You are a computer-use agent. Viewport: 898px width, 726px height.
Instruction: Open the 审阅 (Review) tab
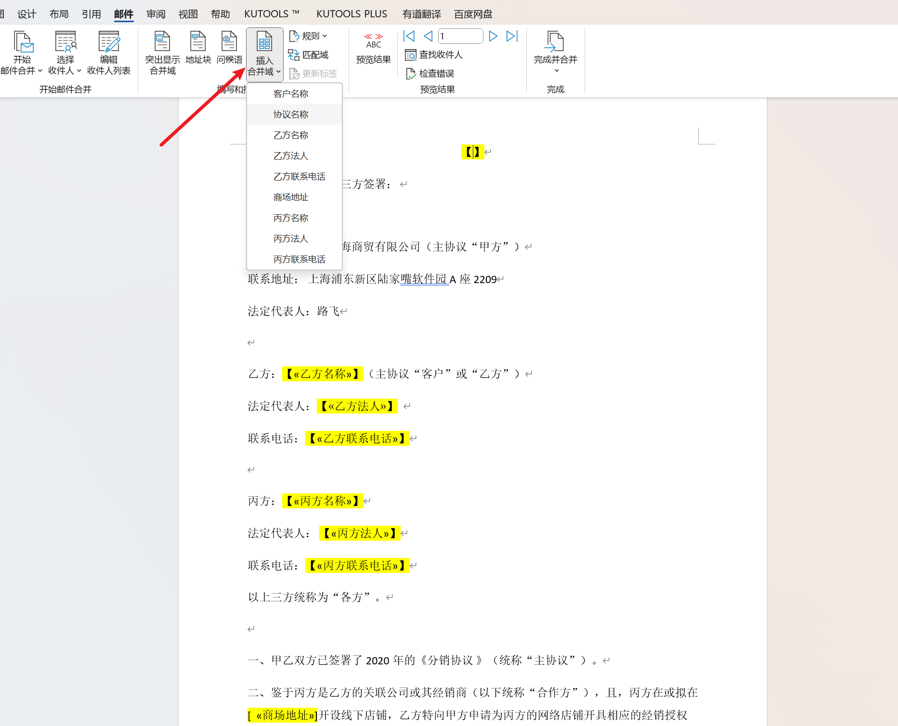[156, 14]
